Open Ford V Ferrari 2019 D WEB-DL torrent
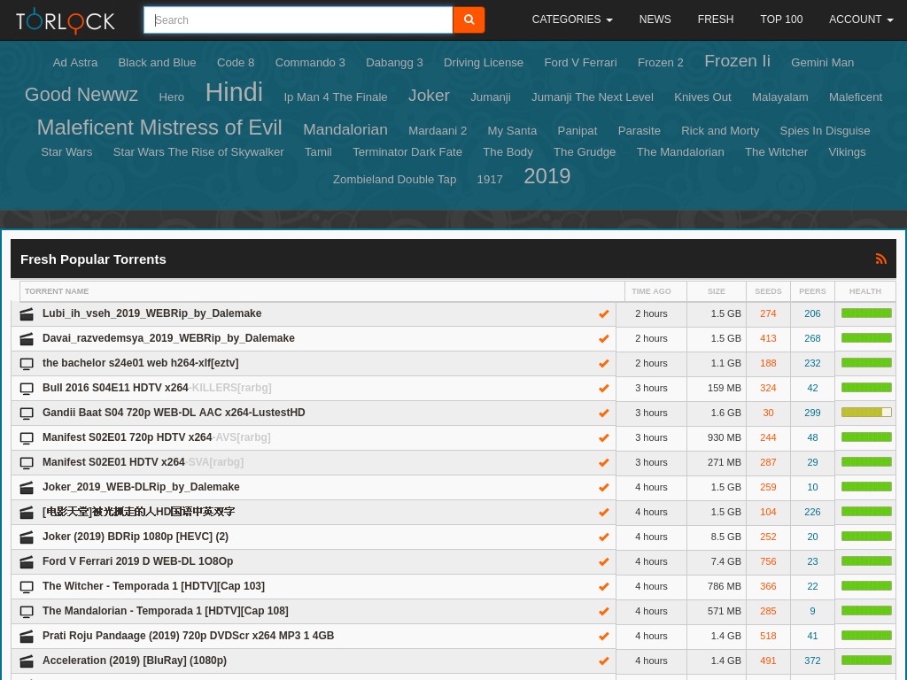The width and height of the screenshot is (907, 680). point(137,561)
